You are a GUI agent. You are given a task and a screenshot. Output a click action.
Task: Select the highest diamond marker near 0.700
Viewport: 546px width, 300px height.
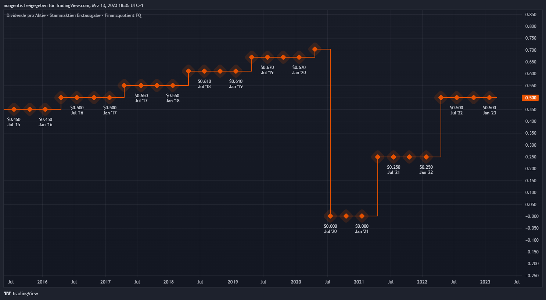tap(315, 49)
